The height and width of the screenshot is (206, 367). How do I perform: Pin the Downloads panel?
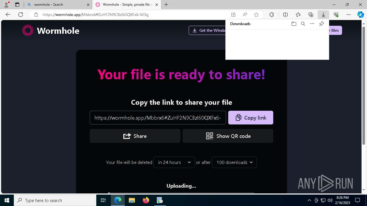coord(321,24)
